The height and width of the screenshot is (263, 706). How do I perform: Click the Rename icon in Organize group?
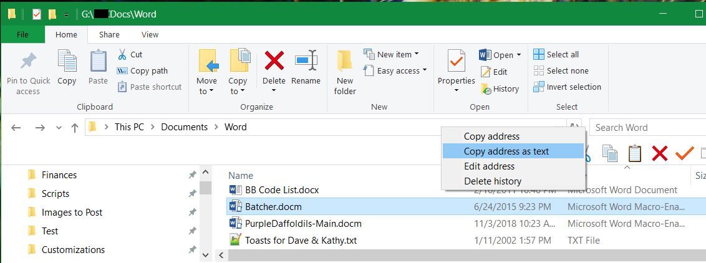point(306,61)
